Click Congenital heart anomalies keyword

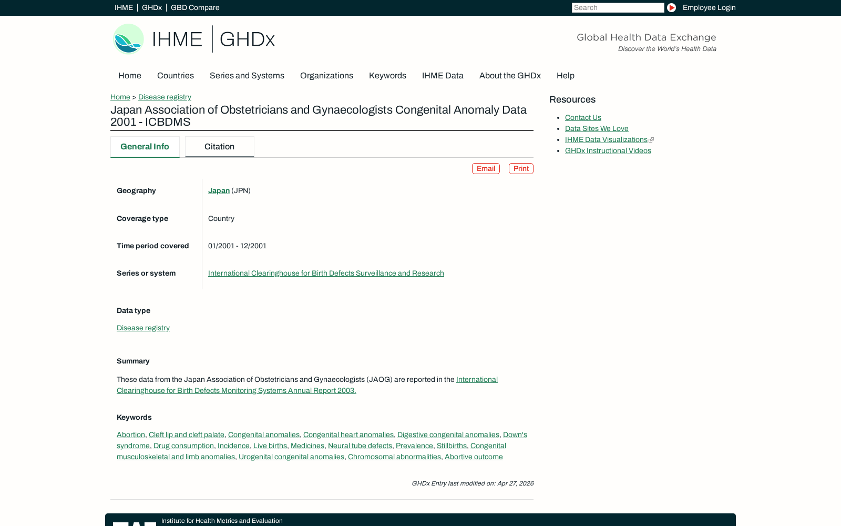click(348, 434)
